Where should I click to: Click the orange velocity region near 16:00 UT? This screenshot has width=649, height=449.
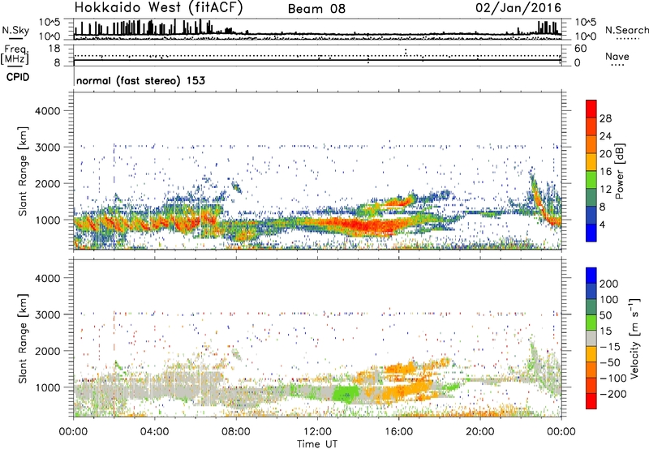403,391
